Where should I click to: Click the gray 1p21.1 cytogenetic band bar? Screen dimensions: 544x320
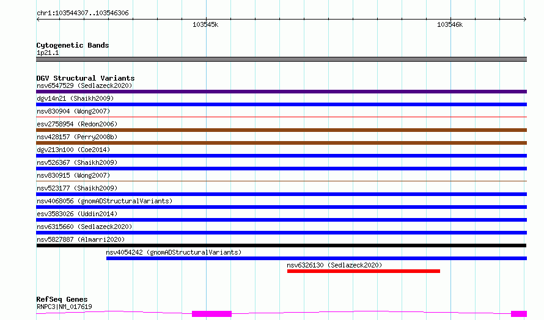[x=281, y=59]
